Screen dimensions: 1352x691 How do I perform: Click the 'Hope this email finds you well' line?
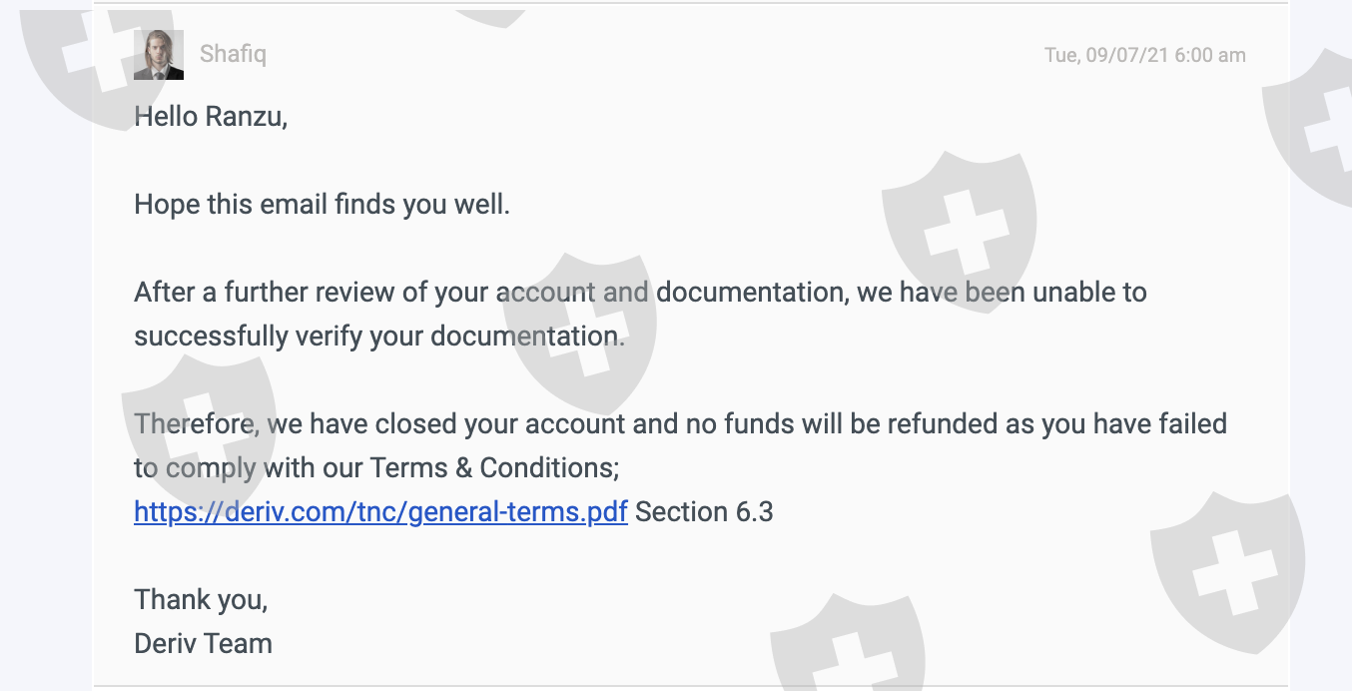point(322,205)
